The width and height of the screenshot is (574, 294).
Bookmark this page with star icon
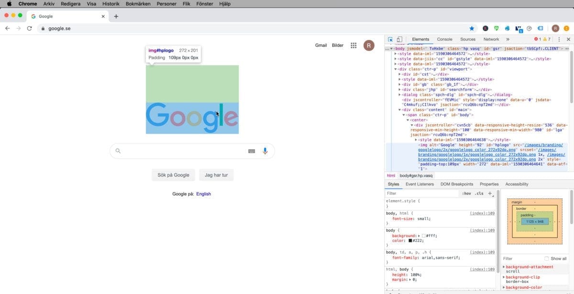click(x=472, y=28)
